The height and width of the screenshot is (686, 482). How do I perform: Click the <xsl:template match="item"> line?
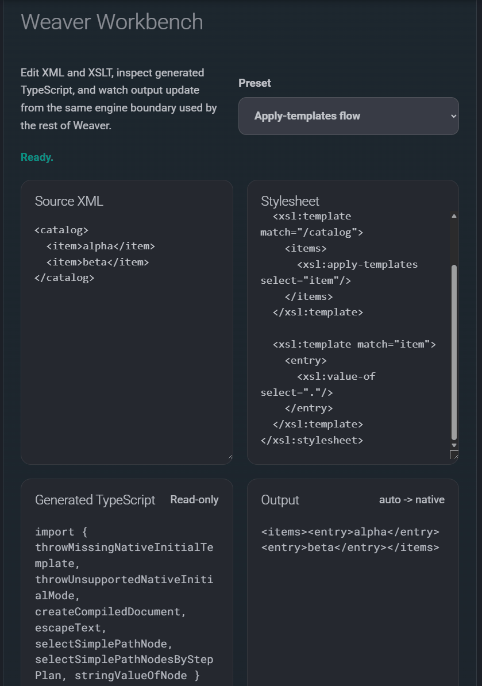354,344
